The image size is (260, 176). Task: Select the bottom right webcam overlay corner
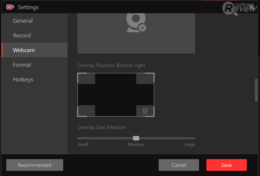(145, 111)
